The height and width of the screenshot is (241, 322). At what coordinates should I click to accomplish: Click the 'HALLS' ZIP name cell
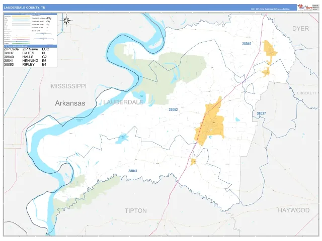pyautogui.click(x=28, y=57)
